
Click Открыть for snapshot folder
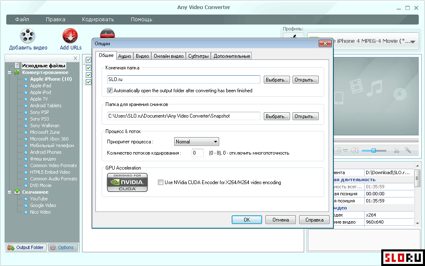coord(305,116)
